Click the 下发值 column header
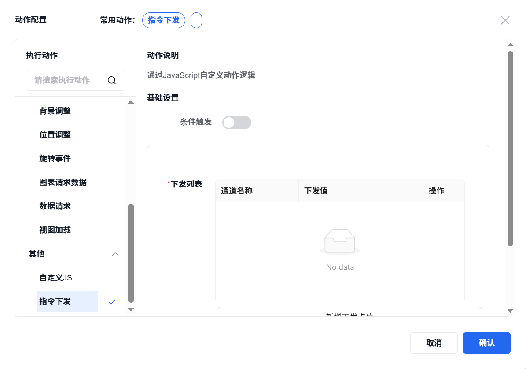526x369 pixels. pyautogui.click(x=360, y=190)
